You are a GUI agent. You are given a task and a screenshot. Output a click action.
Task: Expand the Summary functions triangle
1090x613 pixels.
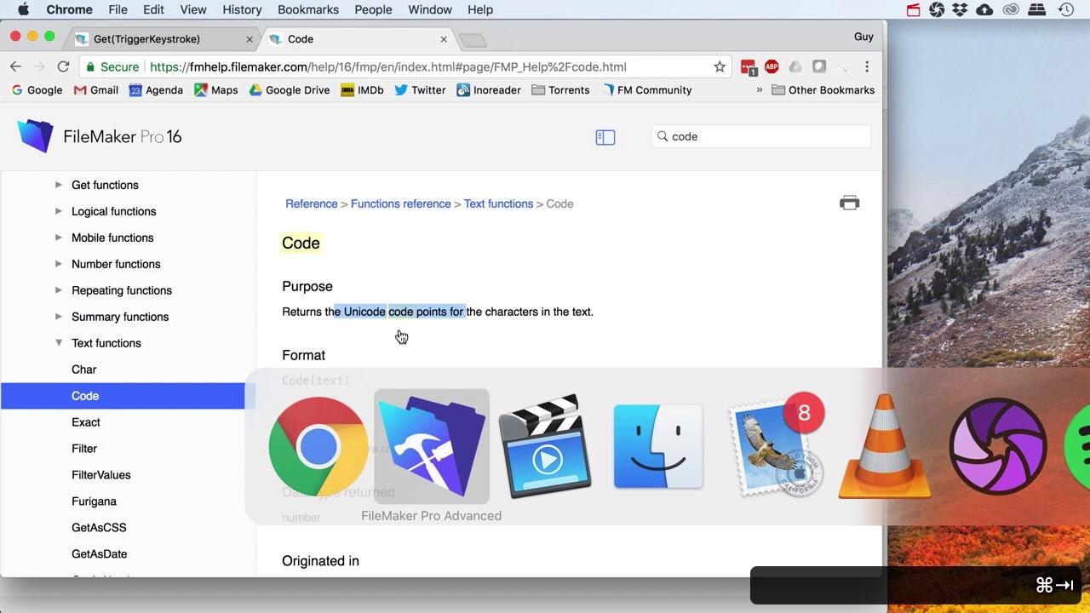59,317
